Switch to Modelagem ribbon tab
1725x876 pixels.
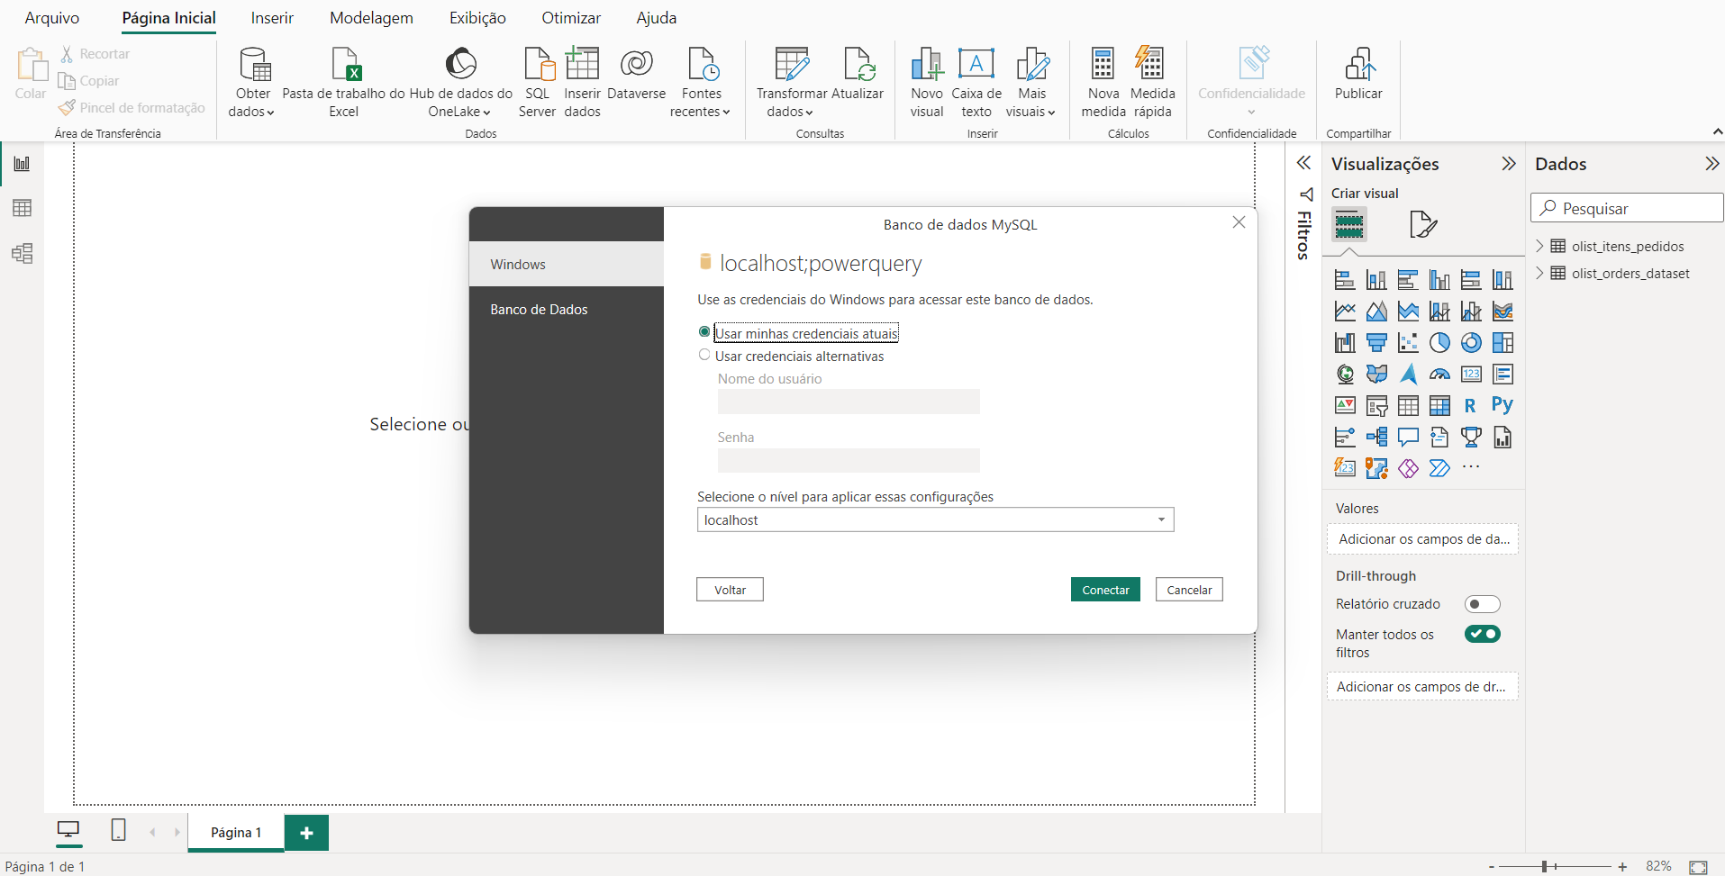click(x=371, y=18)
